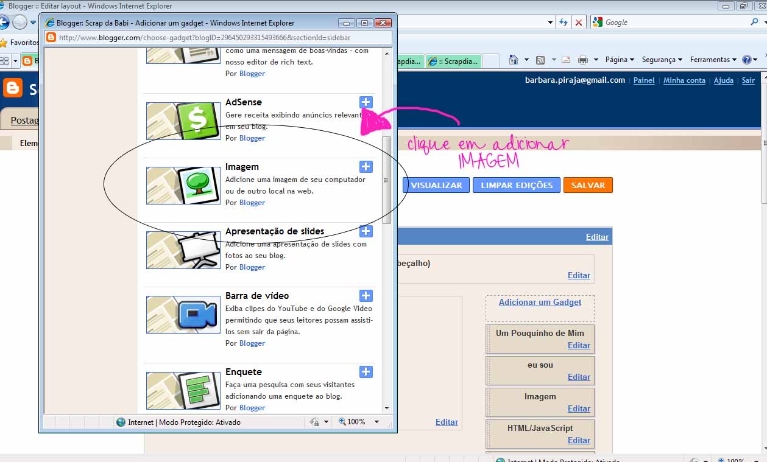Click the popup scrollbar up arrow
The height and width of the screenshot is (462, 767).
pos(387,54)
